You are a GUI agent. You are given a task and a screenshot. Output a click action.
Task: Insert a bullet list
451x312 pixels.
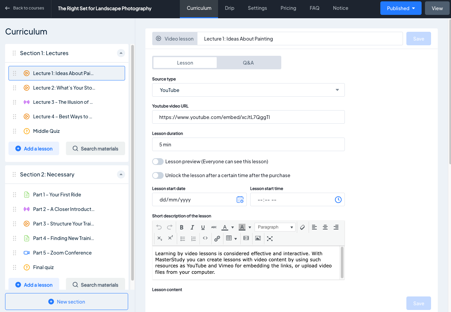(x=183, y=238)
